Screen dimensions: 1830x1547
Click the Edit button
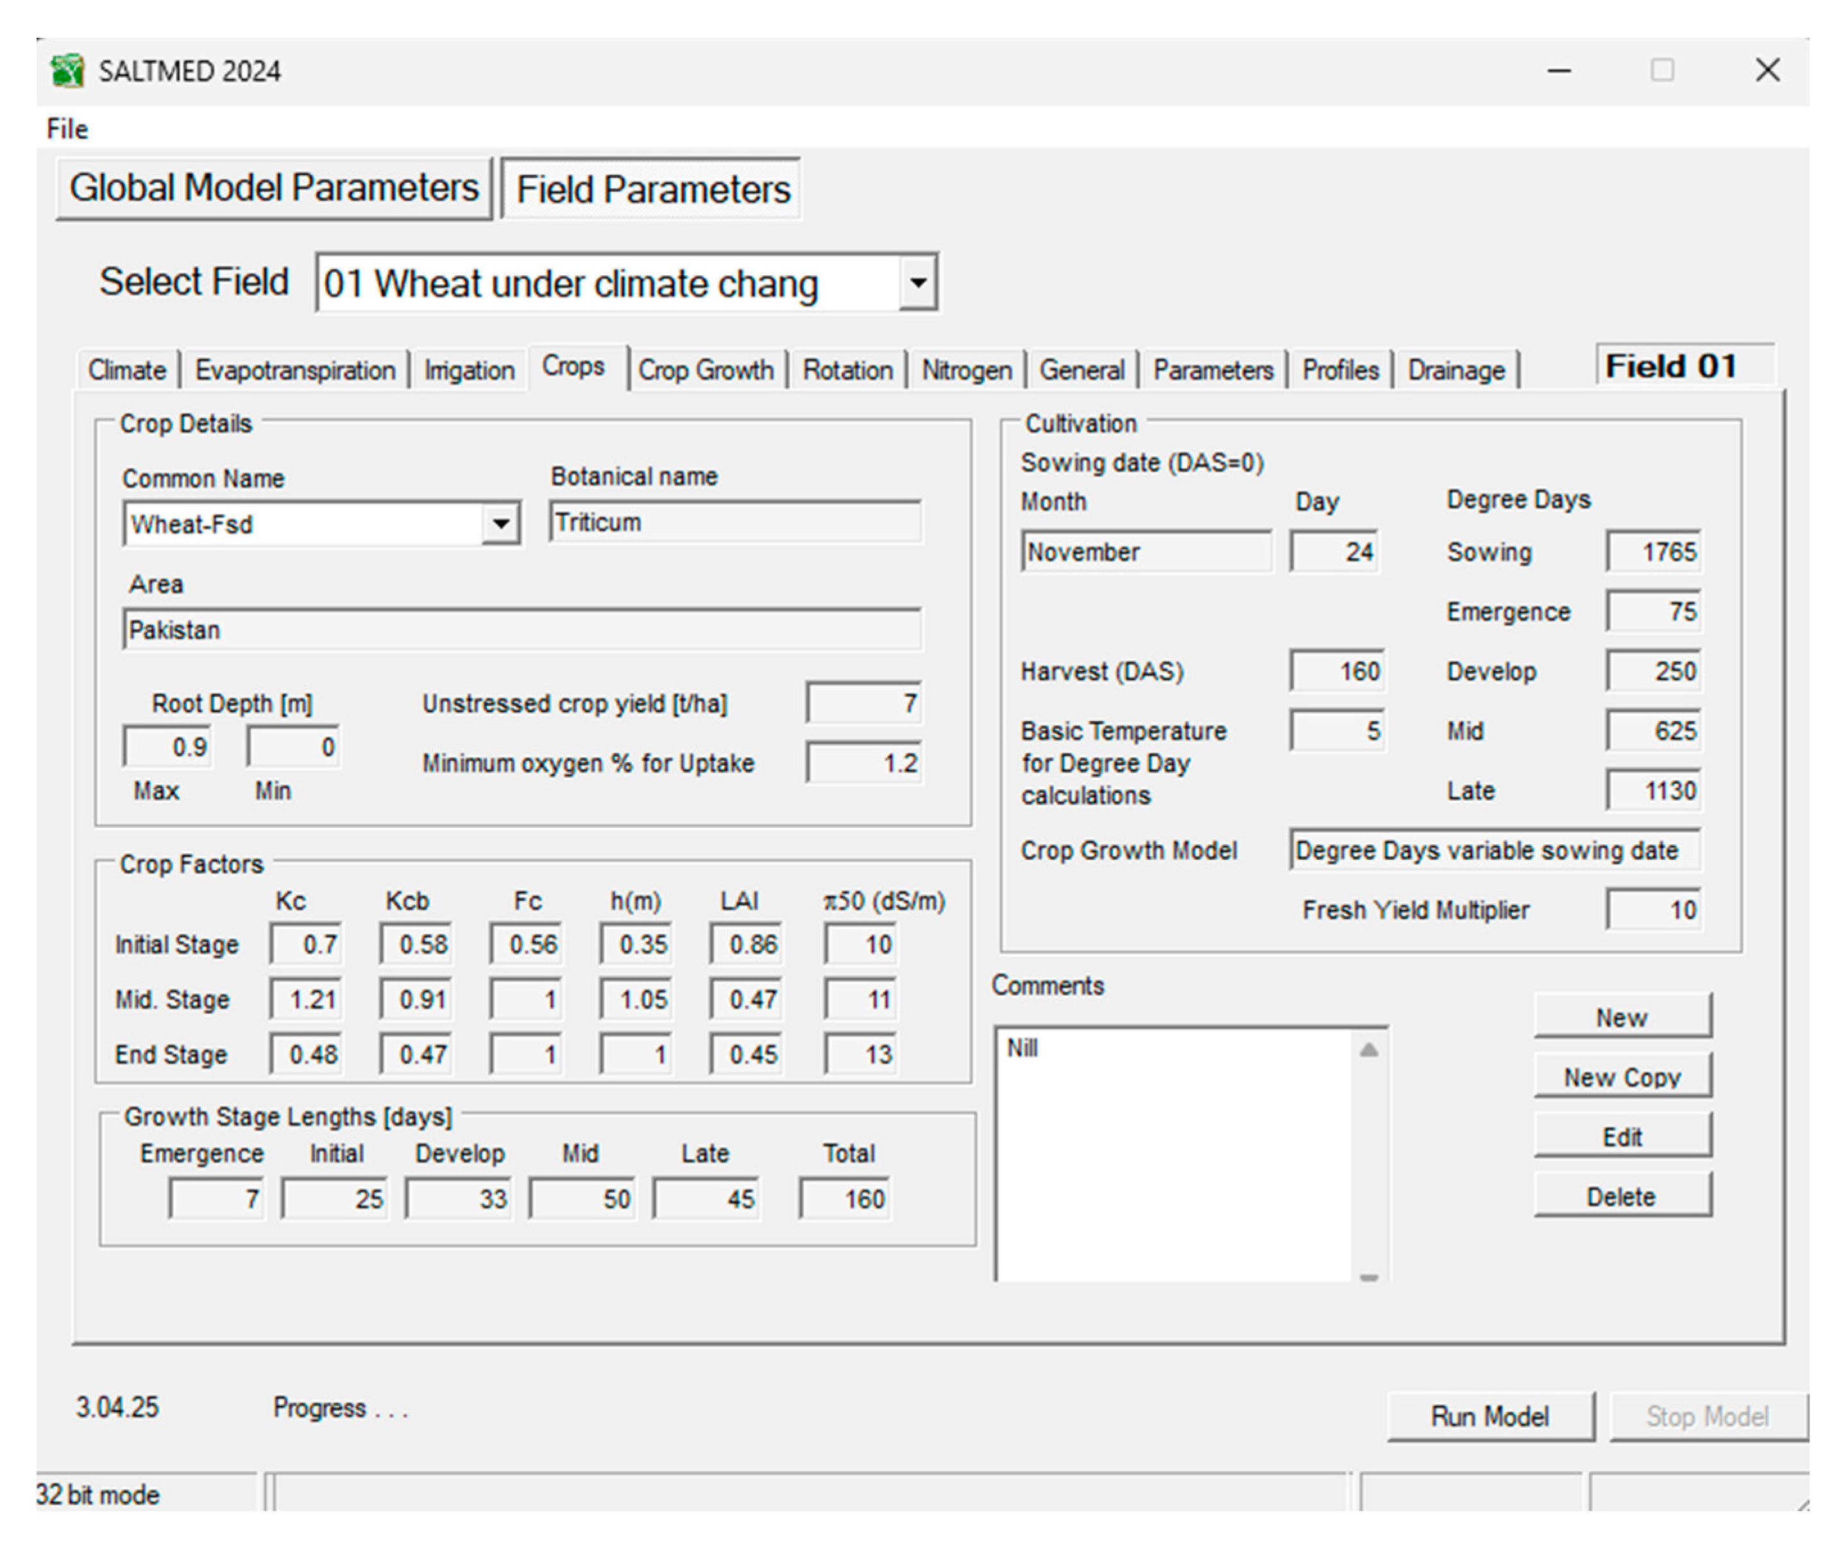point(1622,1136)
